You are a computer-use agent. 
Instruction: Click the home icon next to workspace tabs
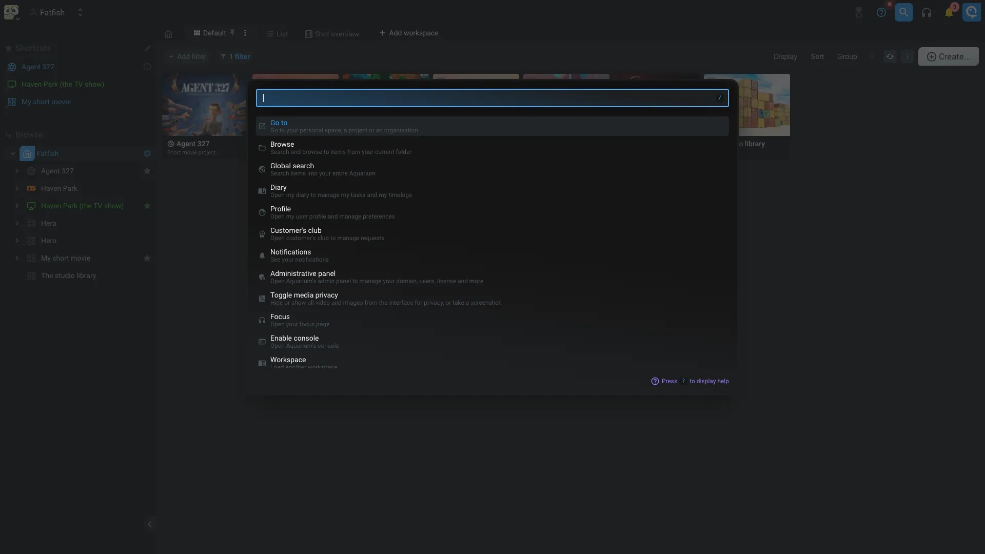(x=168, y=34)
